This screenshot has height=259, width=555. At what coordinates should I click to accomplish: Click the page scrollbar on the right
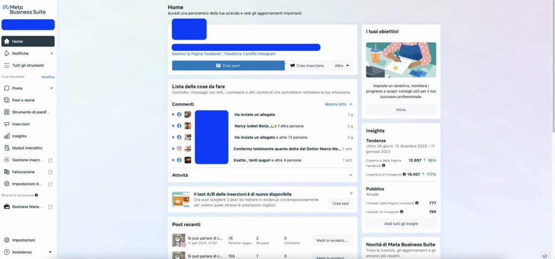(x=553, y=66)
